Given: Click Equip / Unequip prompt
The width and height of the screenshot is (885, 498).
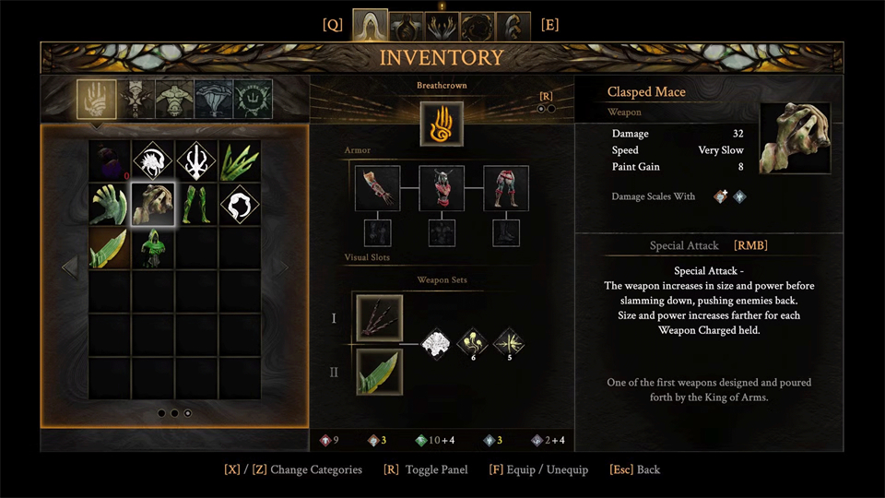Looking at the screenshot, I should tap(538, 469).
